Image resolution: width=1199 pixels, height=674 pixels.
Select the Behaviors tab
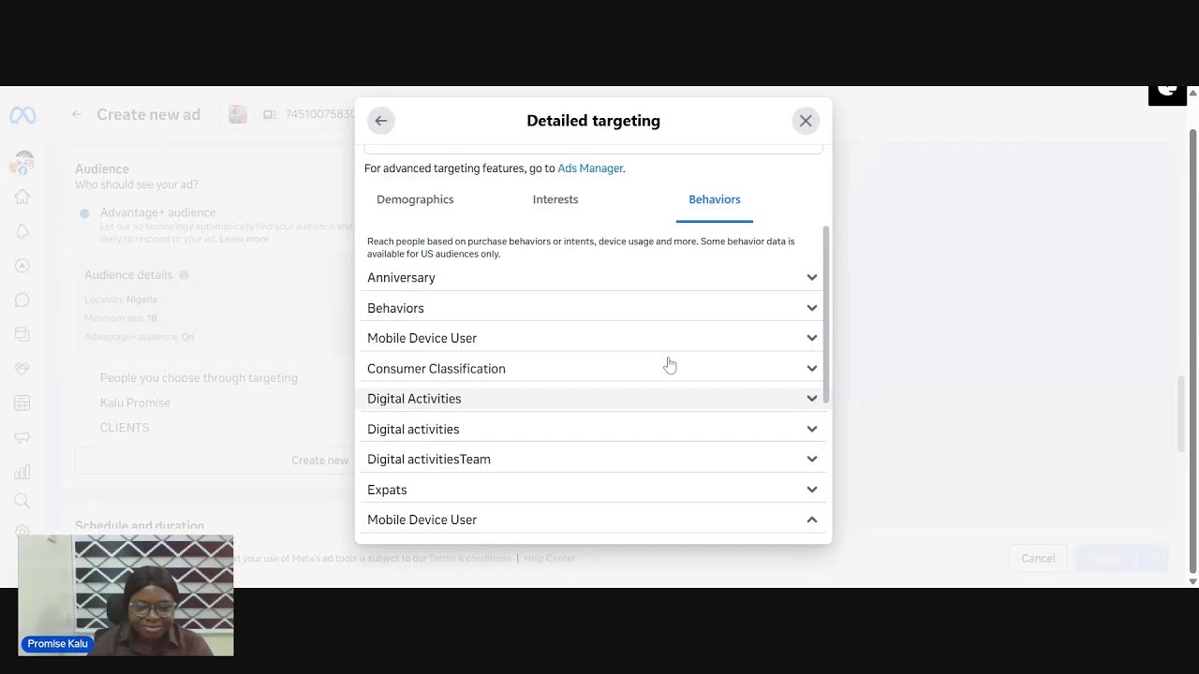[x=715, y=199]
